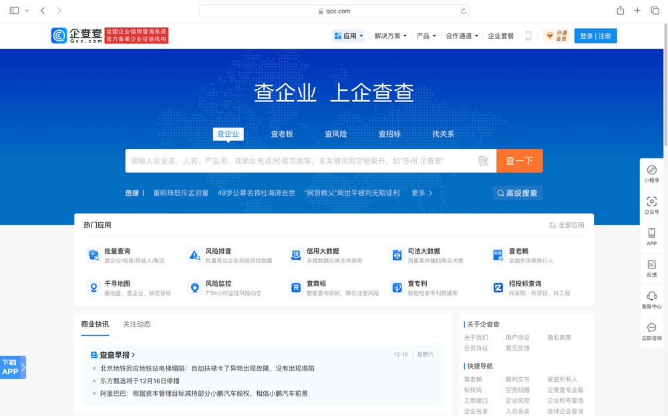668x416 pixels.
Task: Expand the 应用 dropdown menu
Action: coord(349,36)
